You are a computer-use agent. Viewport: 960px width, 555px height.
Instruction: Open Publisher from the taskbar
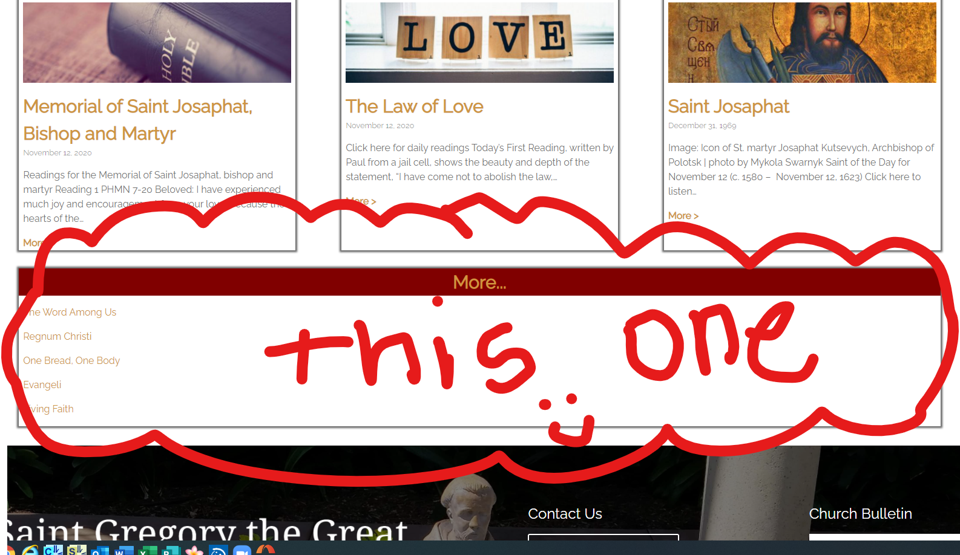(x=171, y=550)
